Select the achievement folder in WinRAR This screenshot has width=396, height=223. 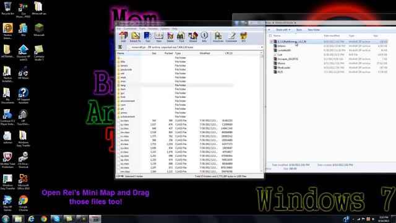(x=127, y=116)
